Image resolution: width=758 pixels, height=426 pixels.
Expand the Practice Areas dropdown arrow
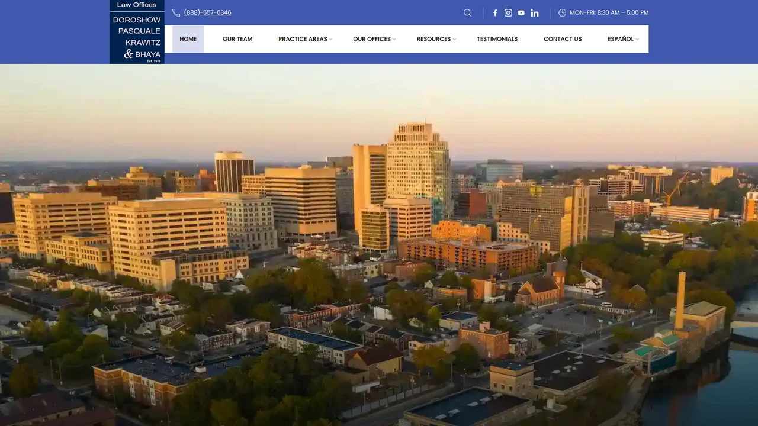tap(331, 39)
